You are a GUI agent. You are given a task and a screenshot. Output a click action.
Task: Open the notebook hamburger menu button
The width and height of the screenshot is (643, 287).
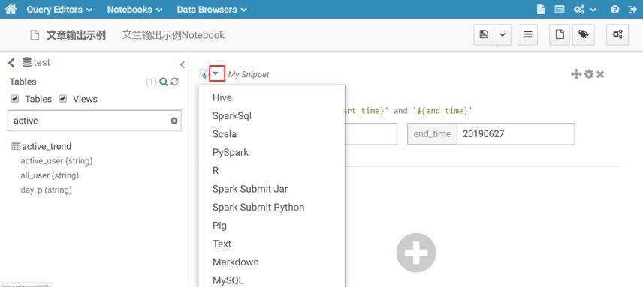(x=528, y=34)
